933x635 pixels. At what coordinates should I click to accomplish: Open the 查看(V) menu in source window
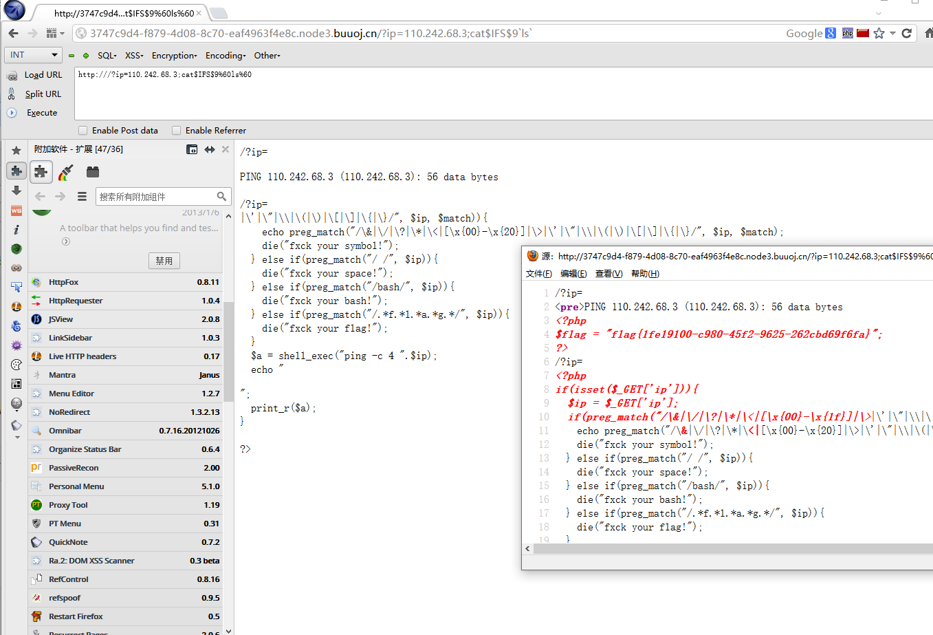click(x=609, y=274)
